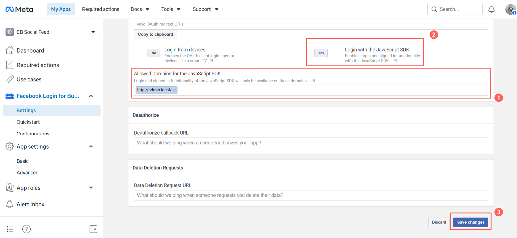Open help for Login with JavaScript SDK
Viewport: 517px width, 238px height.
[x=395, y=61]
